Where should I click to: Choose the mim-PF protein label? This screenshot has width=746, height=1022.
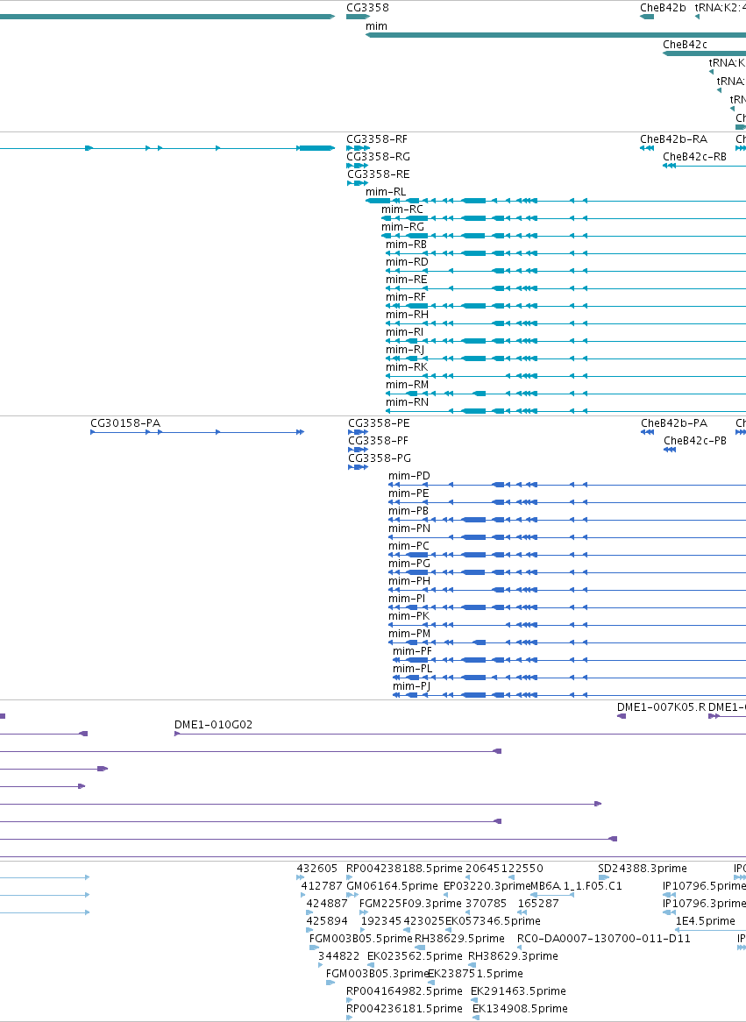point(412,652)
